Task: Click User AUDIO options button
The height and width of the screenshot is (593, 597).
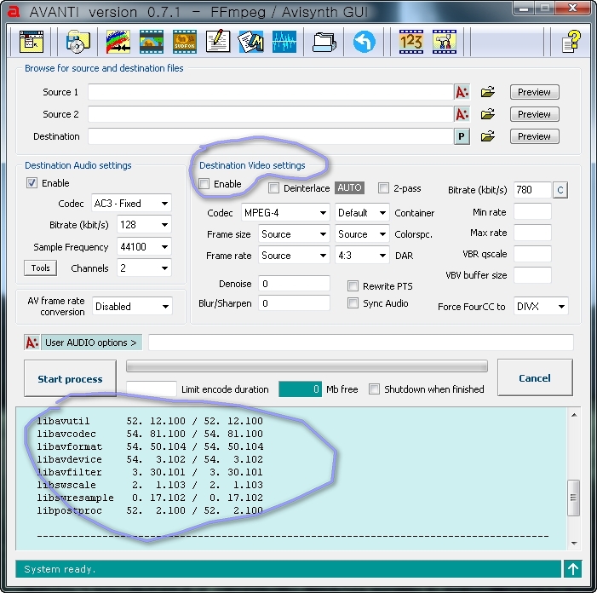Action: [x=91, y=343]
